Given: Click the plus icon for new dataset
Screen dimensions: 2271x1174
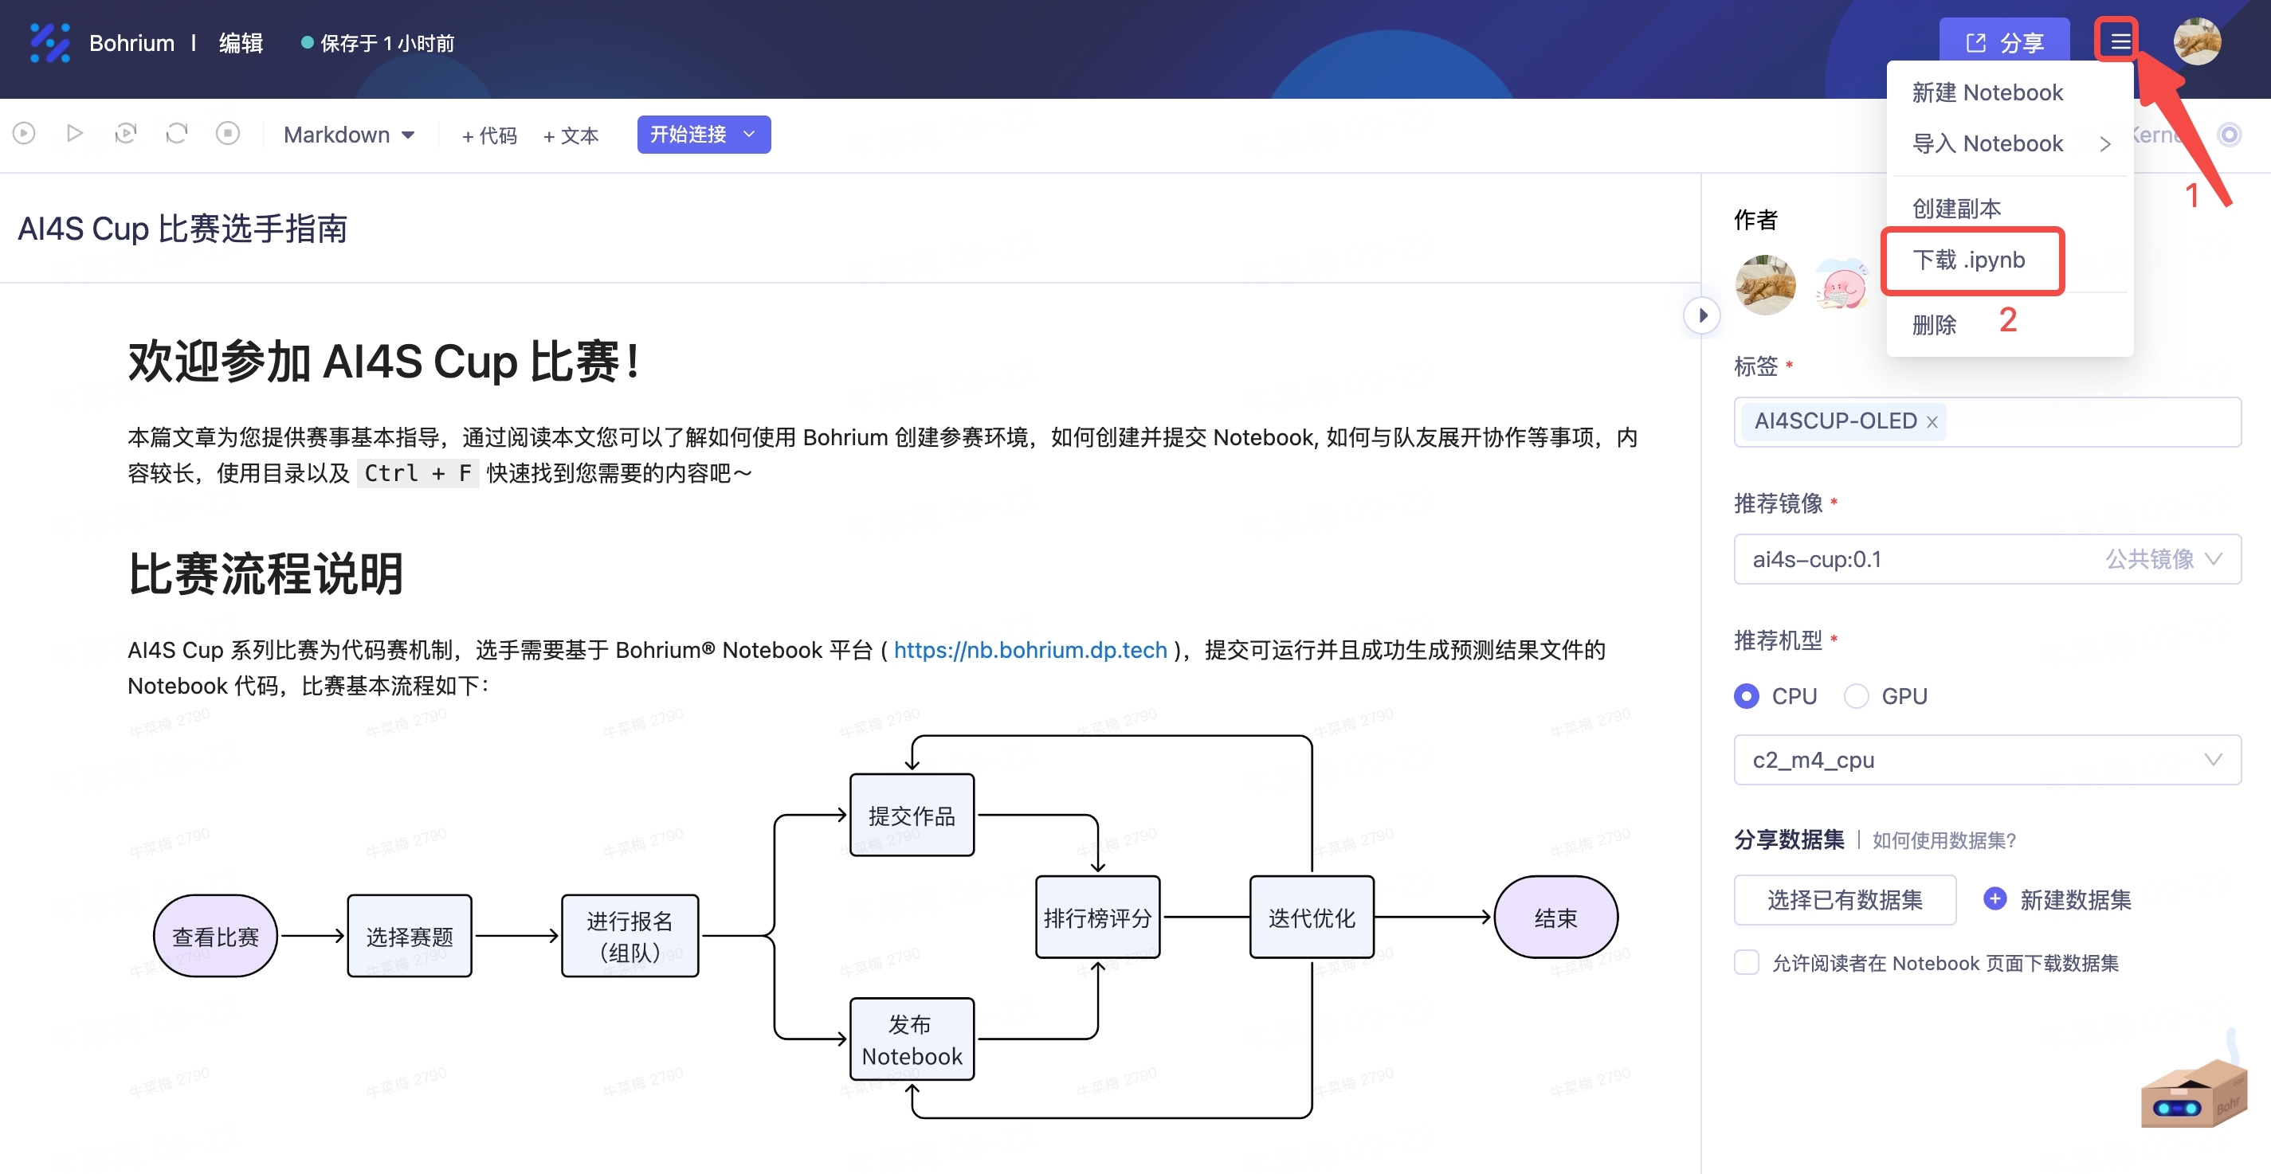Looking at the screenshot, I should pos(1995,899).
